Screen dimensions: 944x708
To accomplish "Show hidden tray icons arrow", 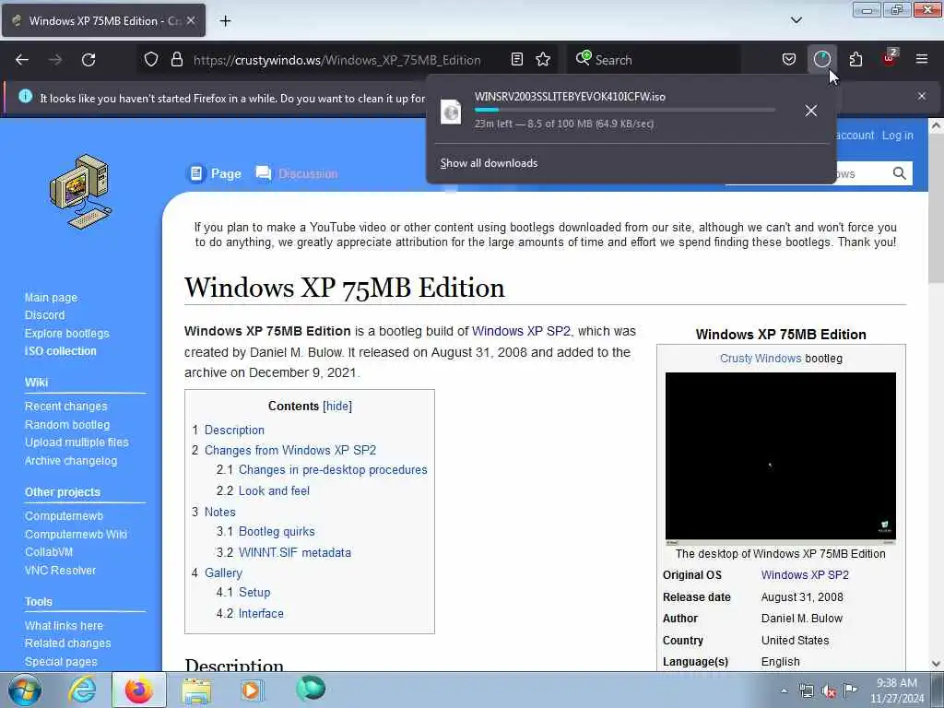I will [784, 691].
